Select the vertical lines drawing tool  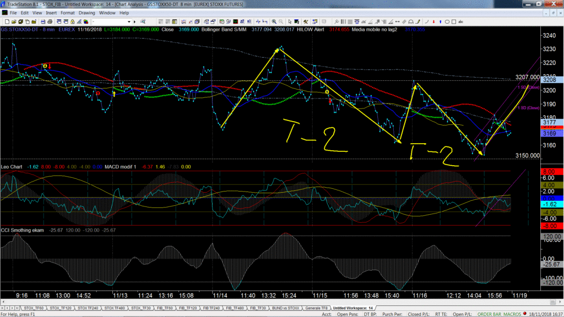[x=344, y=21]
